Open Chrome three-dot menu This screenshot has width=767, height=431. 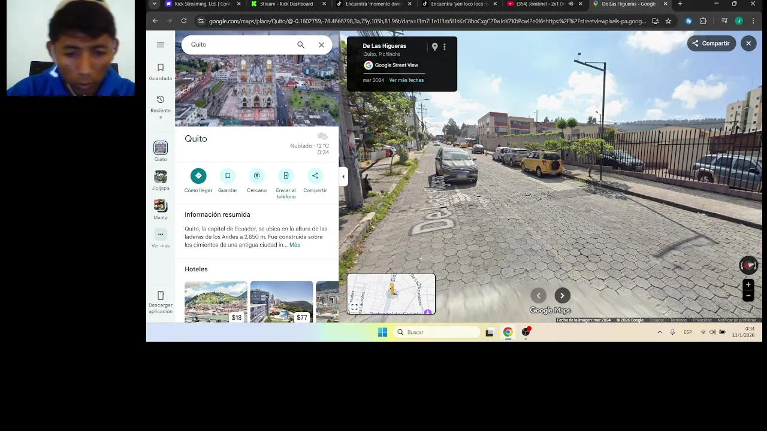click(x=753, y=21)
